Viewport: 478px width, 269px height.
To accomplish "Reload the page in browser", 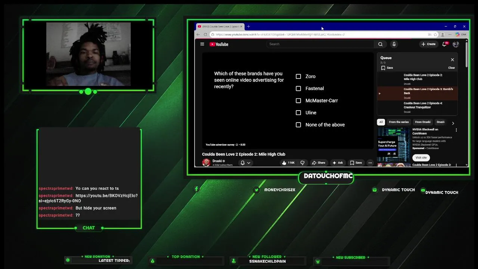I will [205, 34].
